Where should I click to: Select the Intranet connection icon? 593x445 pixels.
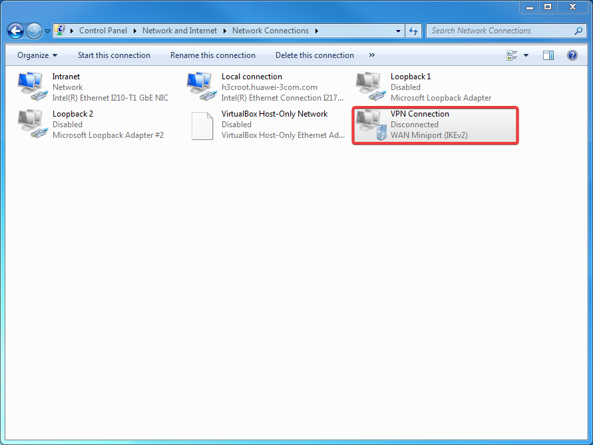[x=33, y=87]
